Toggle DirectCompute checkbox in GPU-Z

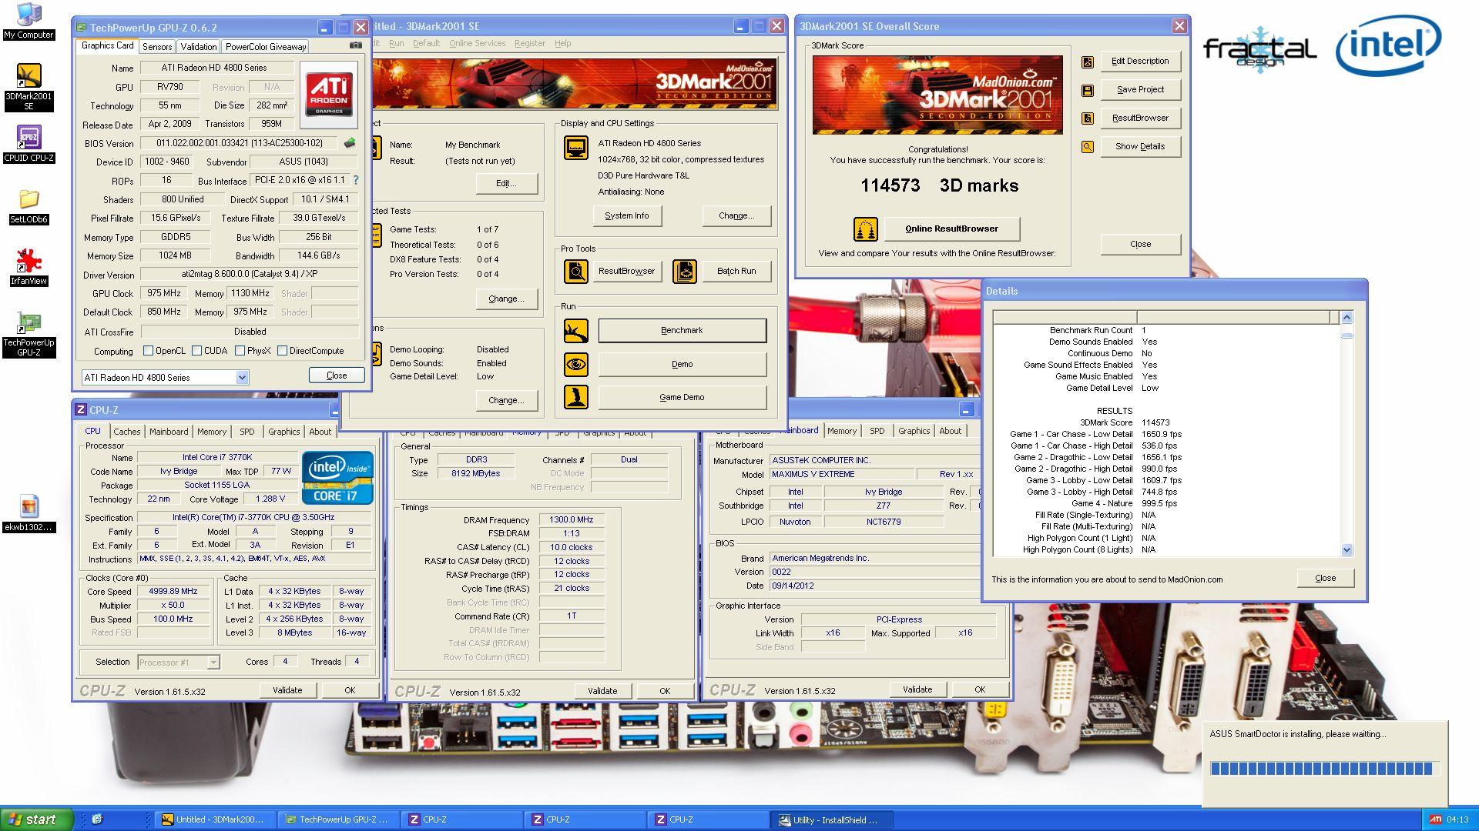point(283,351)
